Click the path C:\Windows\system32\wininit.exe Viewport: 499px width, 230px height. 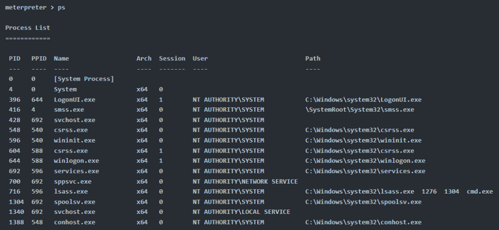[363, 140]
